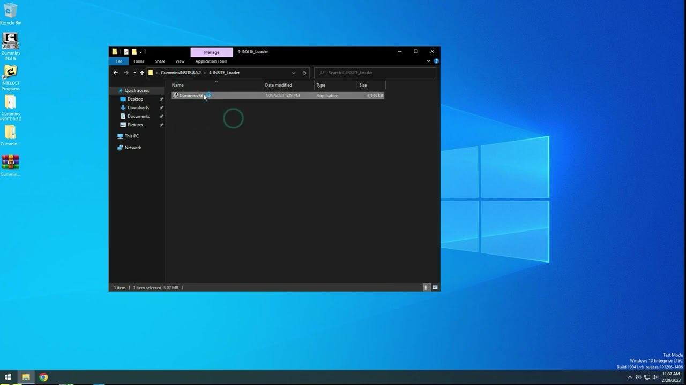Viewport: 686px width, 385px height.
Task: Select the Cummins application file row
Action: 278,95
